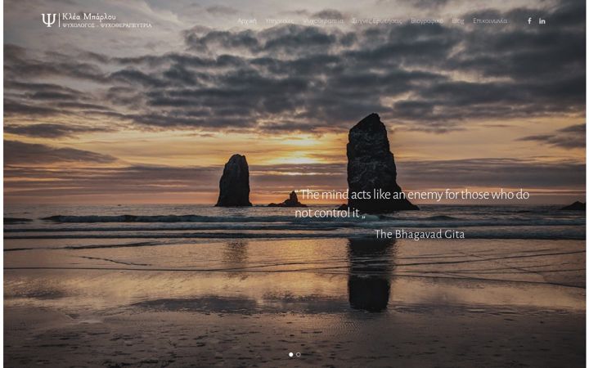
Task: Open the LinkedIn social icon
Action: [542, 21]
